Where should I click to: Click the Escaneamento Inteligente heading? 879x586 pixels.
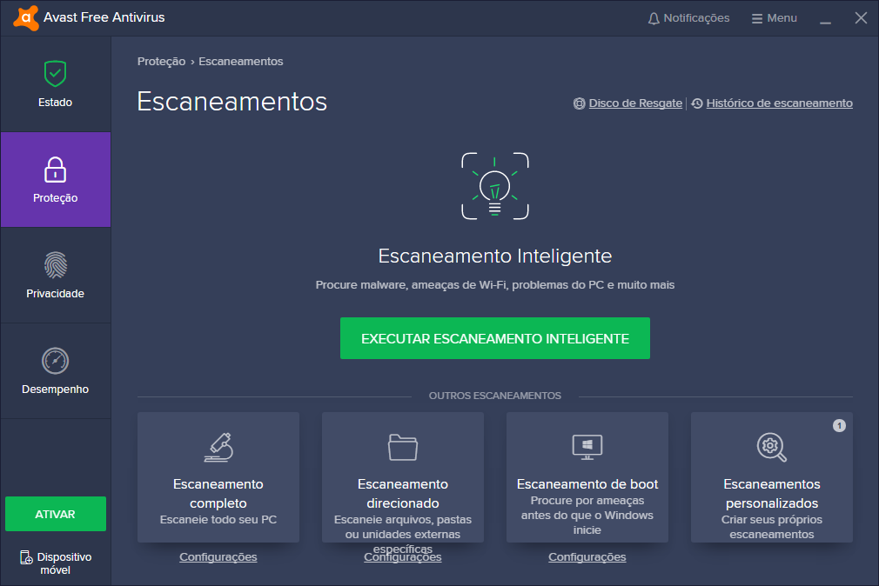495,256
